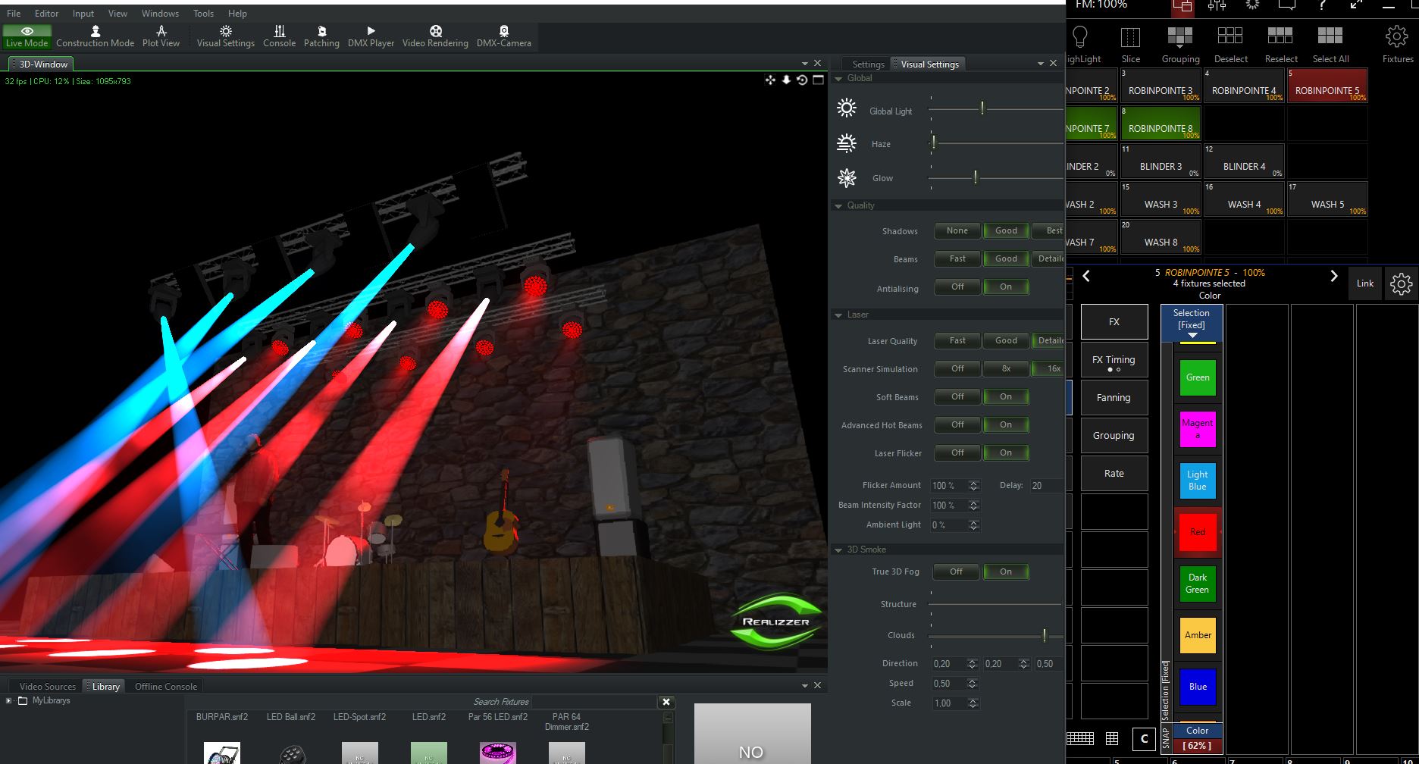The image size is (1419, 764).
Task: Choose the Amber color swatch
Action: point(1197,635)
